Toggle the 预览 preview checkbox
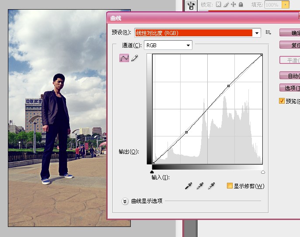The width and height of the screenshot is (300, 237). (x=282, y=101)
